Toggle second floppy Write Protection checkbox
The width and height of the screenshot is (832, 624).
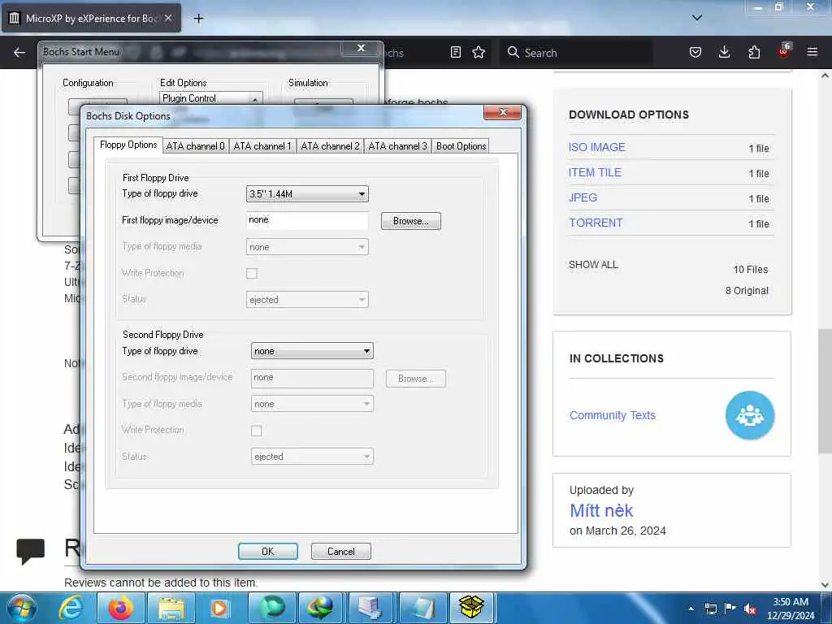(x=256, y=431)
